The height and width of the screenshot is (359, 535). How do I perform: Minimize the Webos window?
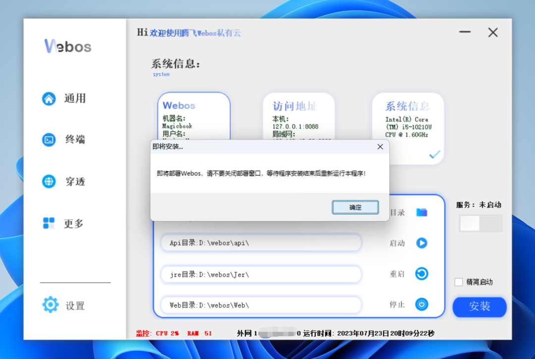tap(465, 32)
